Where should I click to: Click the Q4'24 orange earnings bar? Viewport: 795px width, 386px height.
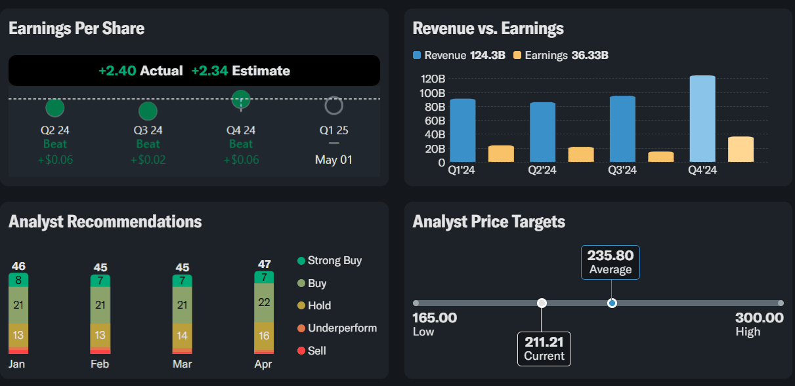coord(741,149)
